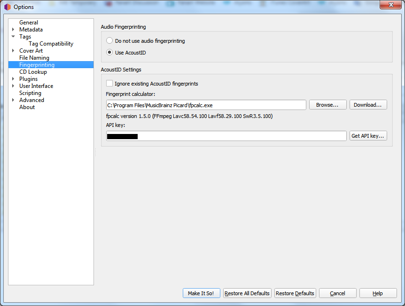This screenshot has height=306, width=405.
Task: Enable 'Ignore existing AcoustID fingerprints' checkbox
Action: tap(109, 83)
